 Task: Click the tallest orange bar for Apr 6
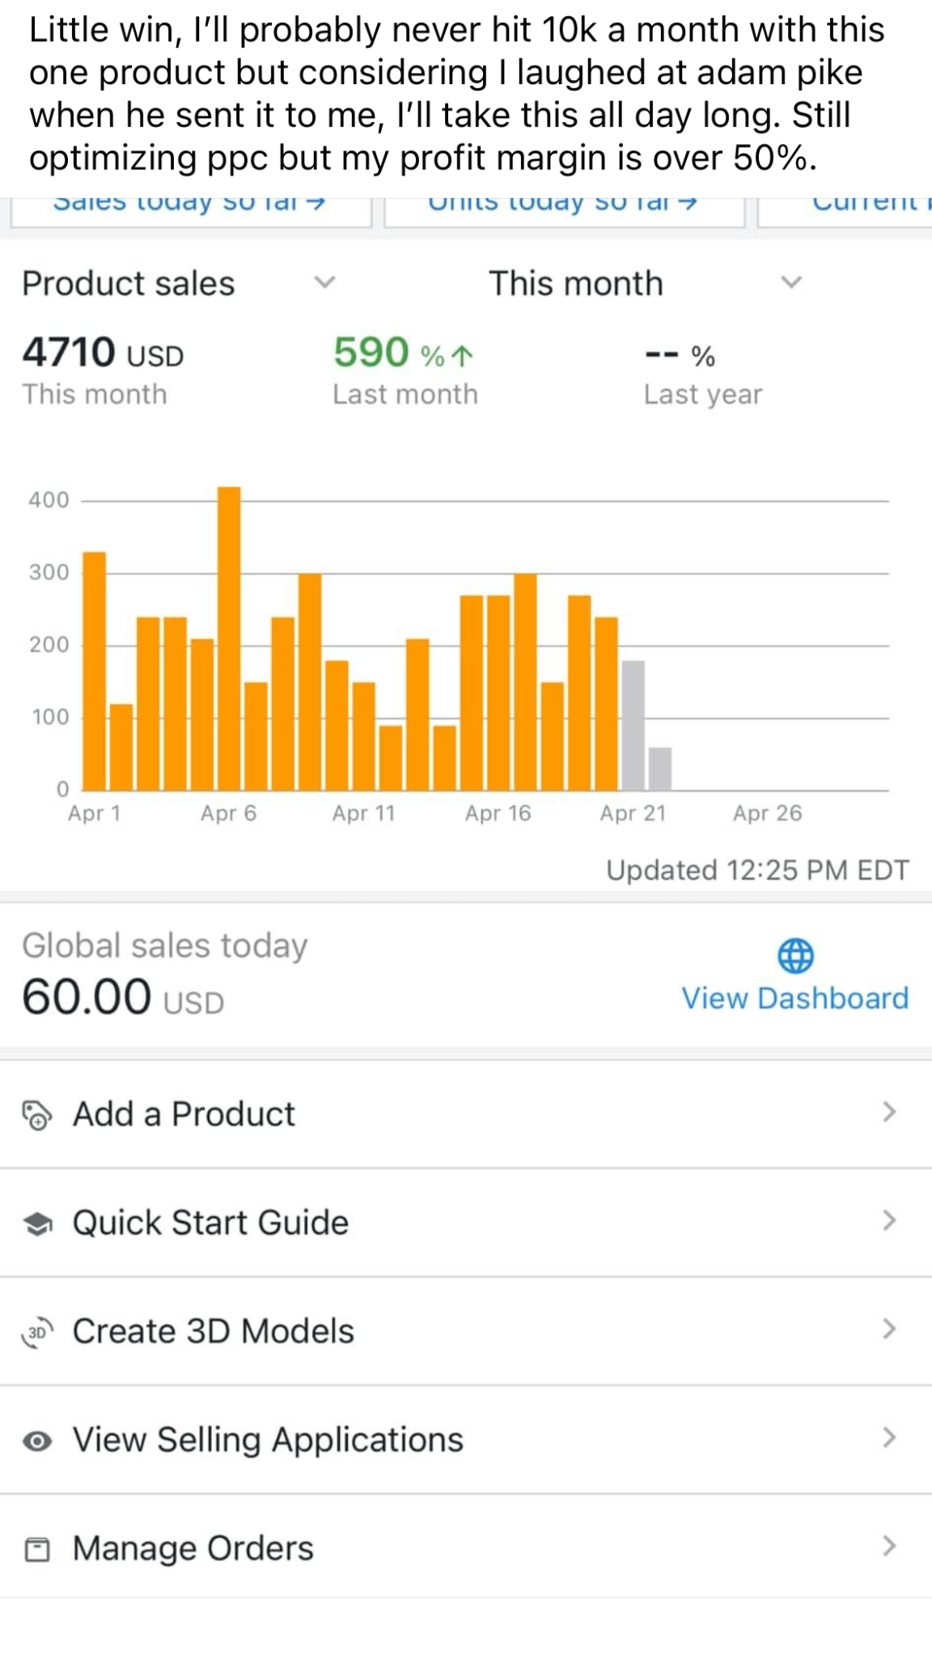point(229,639)
